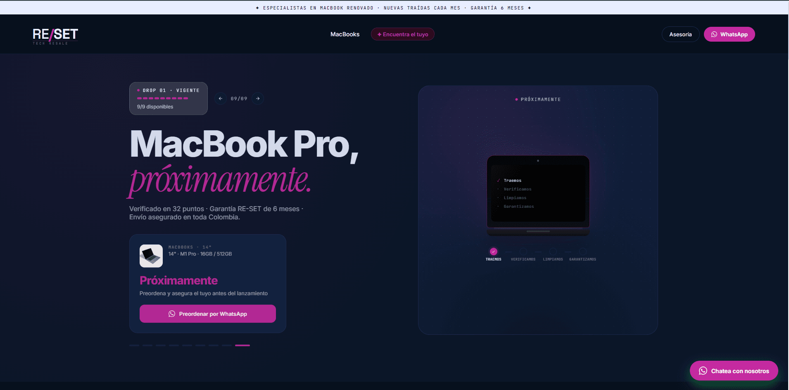Go to the previous slide arrow
The height and width of the screenshot is (390, 789).
pos(221,99)
